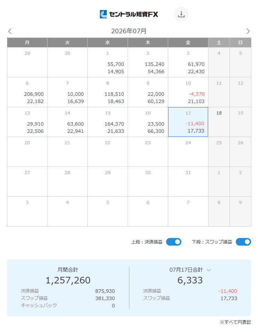Click the セントラル短資FX logo
The height and width of the screenshot is (332, 258).
pyautogui.click(x=129, y=14)
